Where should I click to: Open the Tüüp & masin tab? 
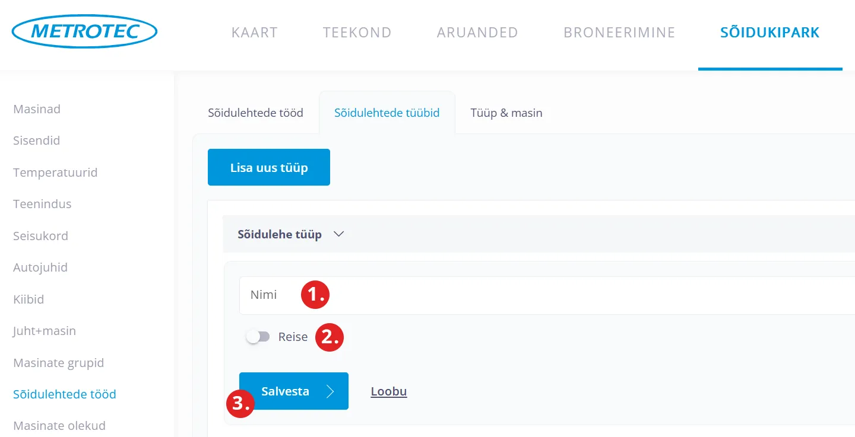(x=506, y=113)
